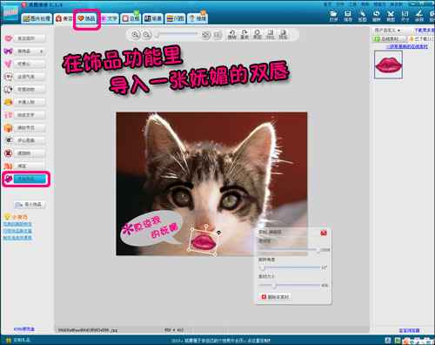Open the 娃娃 tab
The width and height of the screenshot is (435, 345).
pos(197,18)
